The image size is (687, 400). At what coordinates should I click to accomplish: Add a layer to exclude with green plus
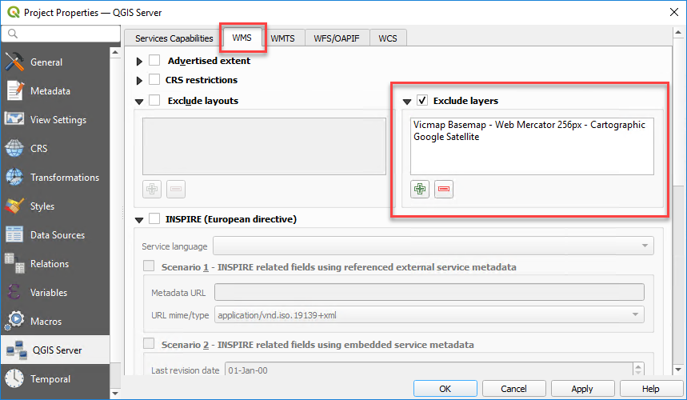coord(420,189)
